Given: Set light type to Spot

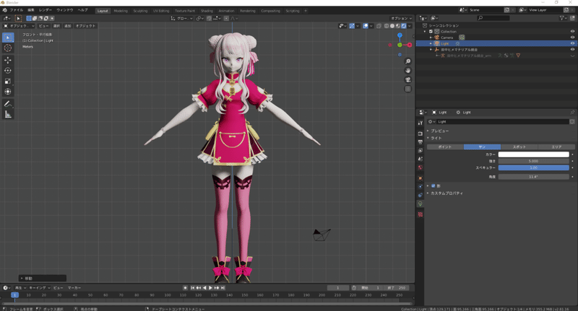Looking at the screenshot, I should coord(519,147).
